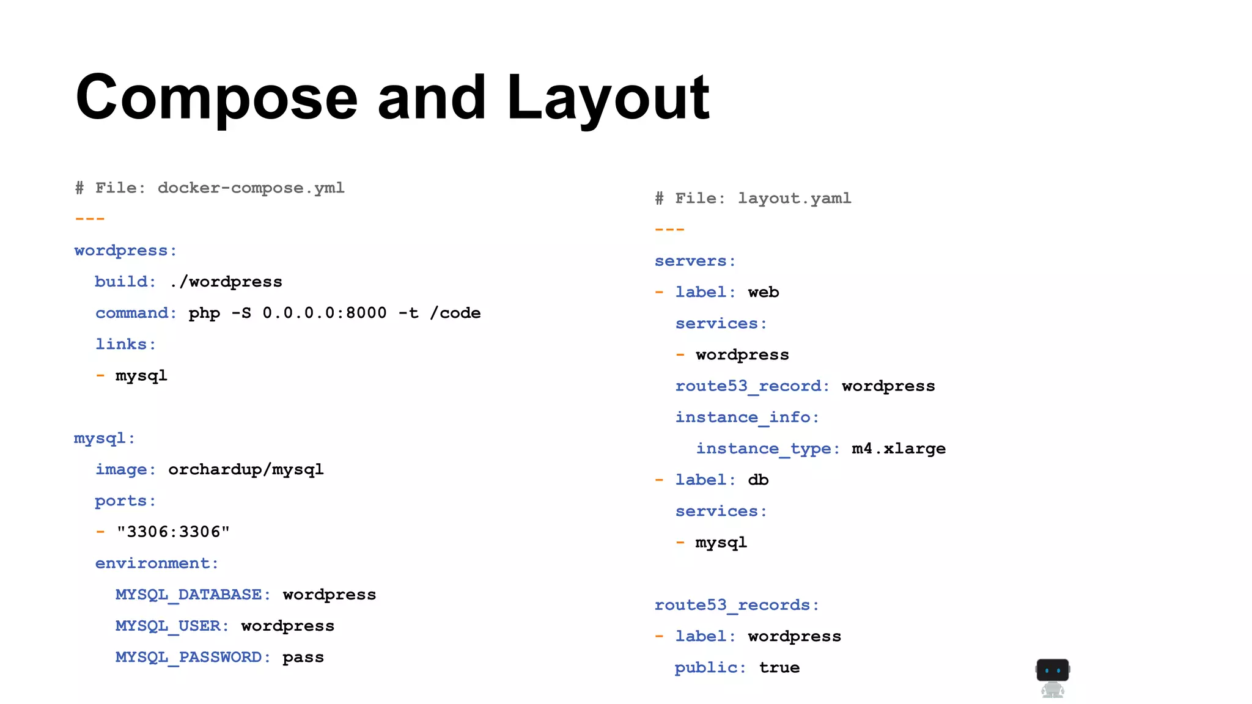
Task: Click the 'servers:' key in layout.yaml
Action: pyautogui.click(x=695, y=261)
